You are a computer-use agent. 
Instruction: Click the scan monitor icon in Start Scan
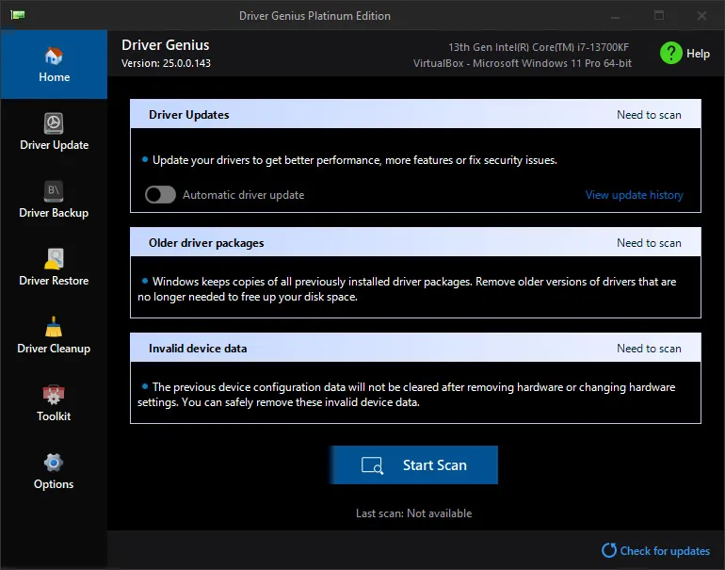[x=372, y=465]
